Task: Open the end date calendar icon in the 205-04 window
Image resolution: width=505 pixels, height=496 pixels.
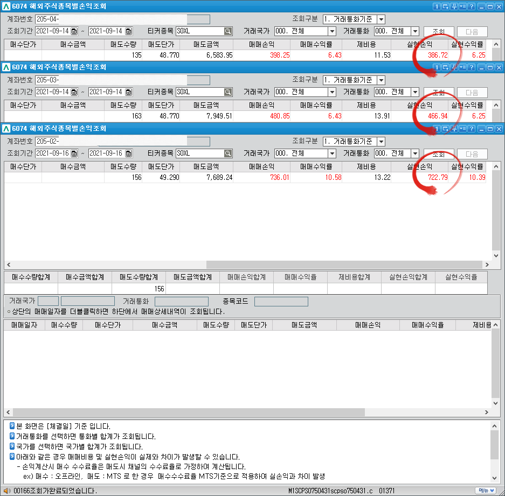Action: [128, 31]
